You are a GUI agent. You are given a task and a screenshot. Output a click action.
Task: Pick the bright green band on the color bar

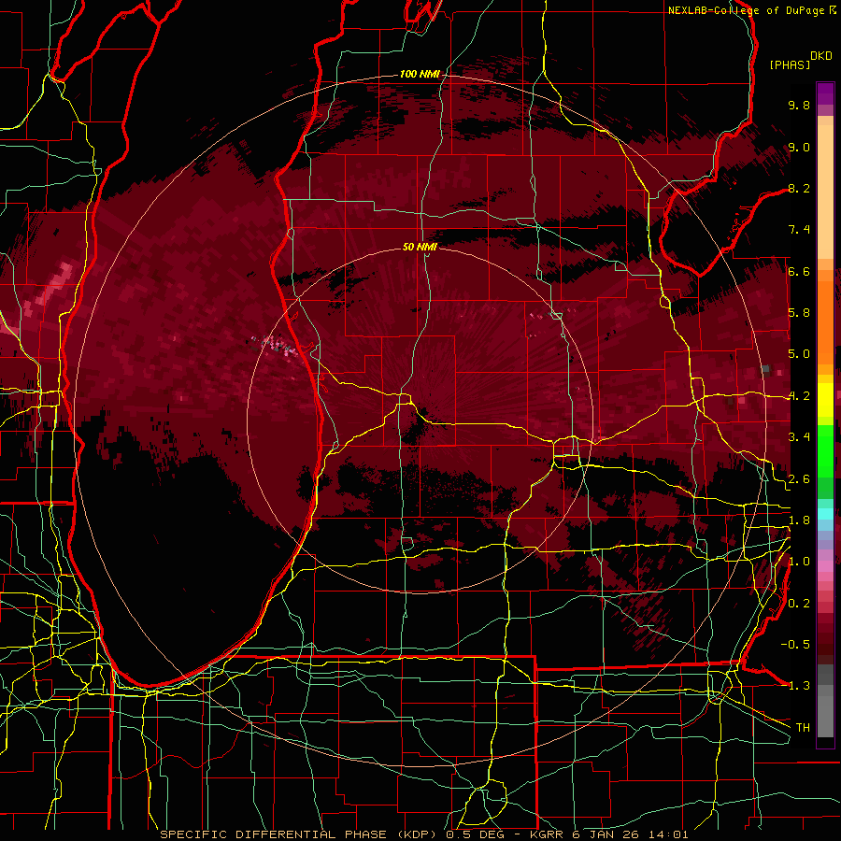coord(825,450)
